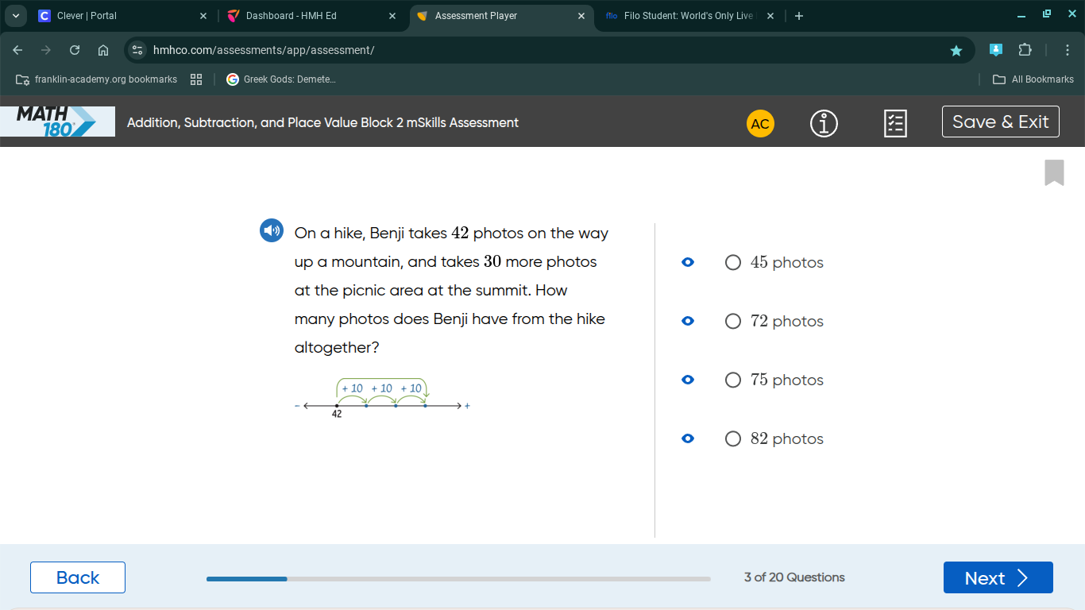Play the question audio speaker icon
1085x610 pixels.
[272, 231]
